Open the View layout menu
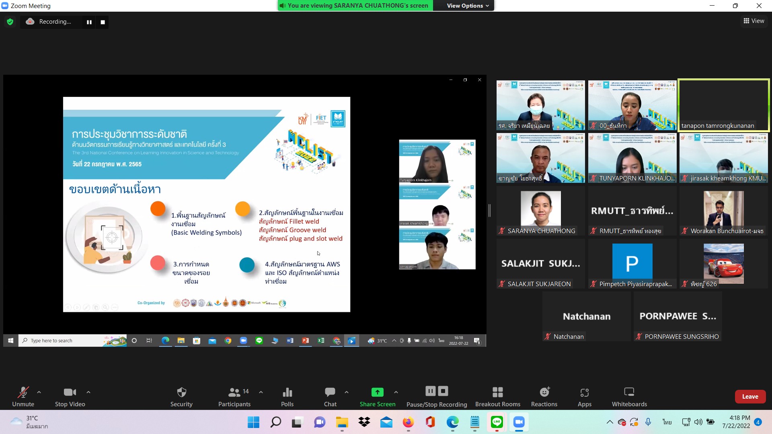This screenshot has width=772, height=434. [754, 21]
